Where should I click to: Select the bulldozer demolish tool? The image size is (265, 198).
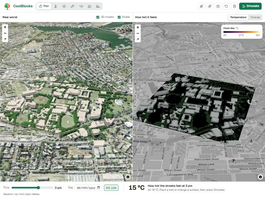tap(98, 6)
